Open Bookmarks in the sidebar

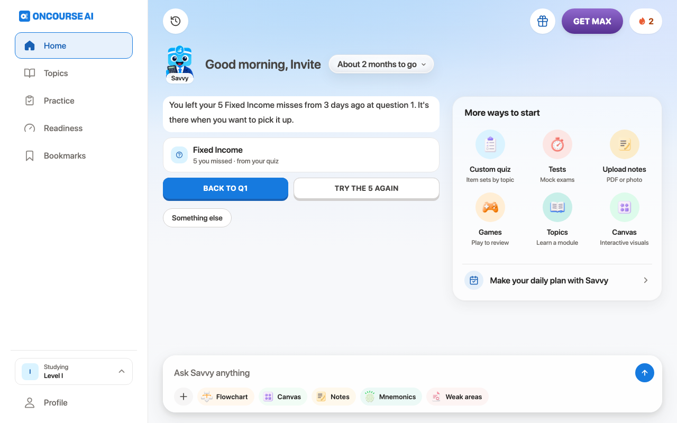[x=74, y=155]
